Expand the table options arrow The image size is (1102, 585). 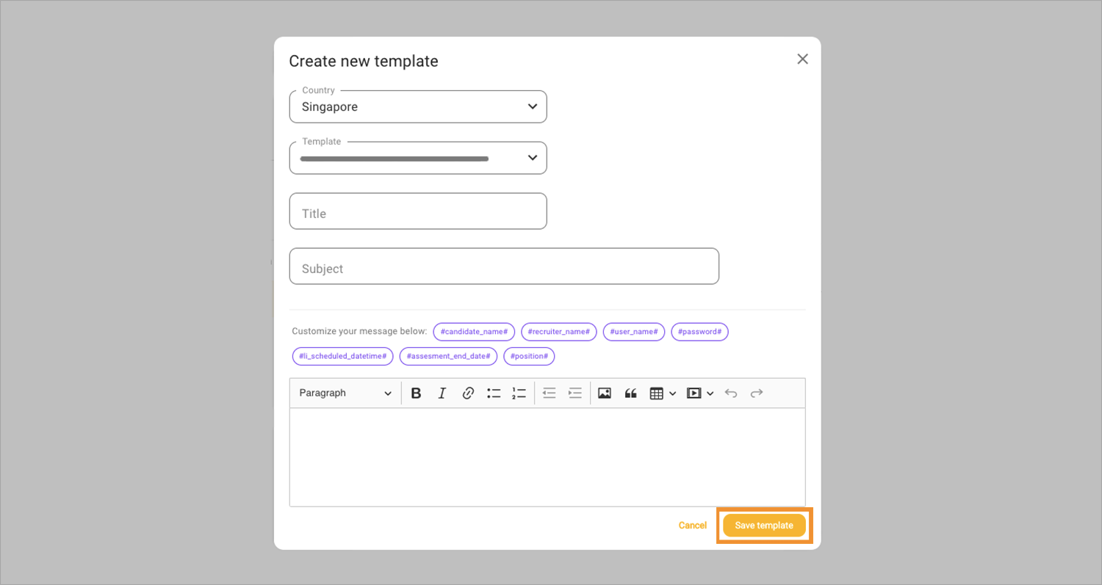[x=672, y=394]
